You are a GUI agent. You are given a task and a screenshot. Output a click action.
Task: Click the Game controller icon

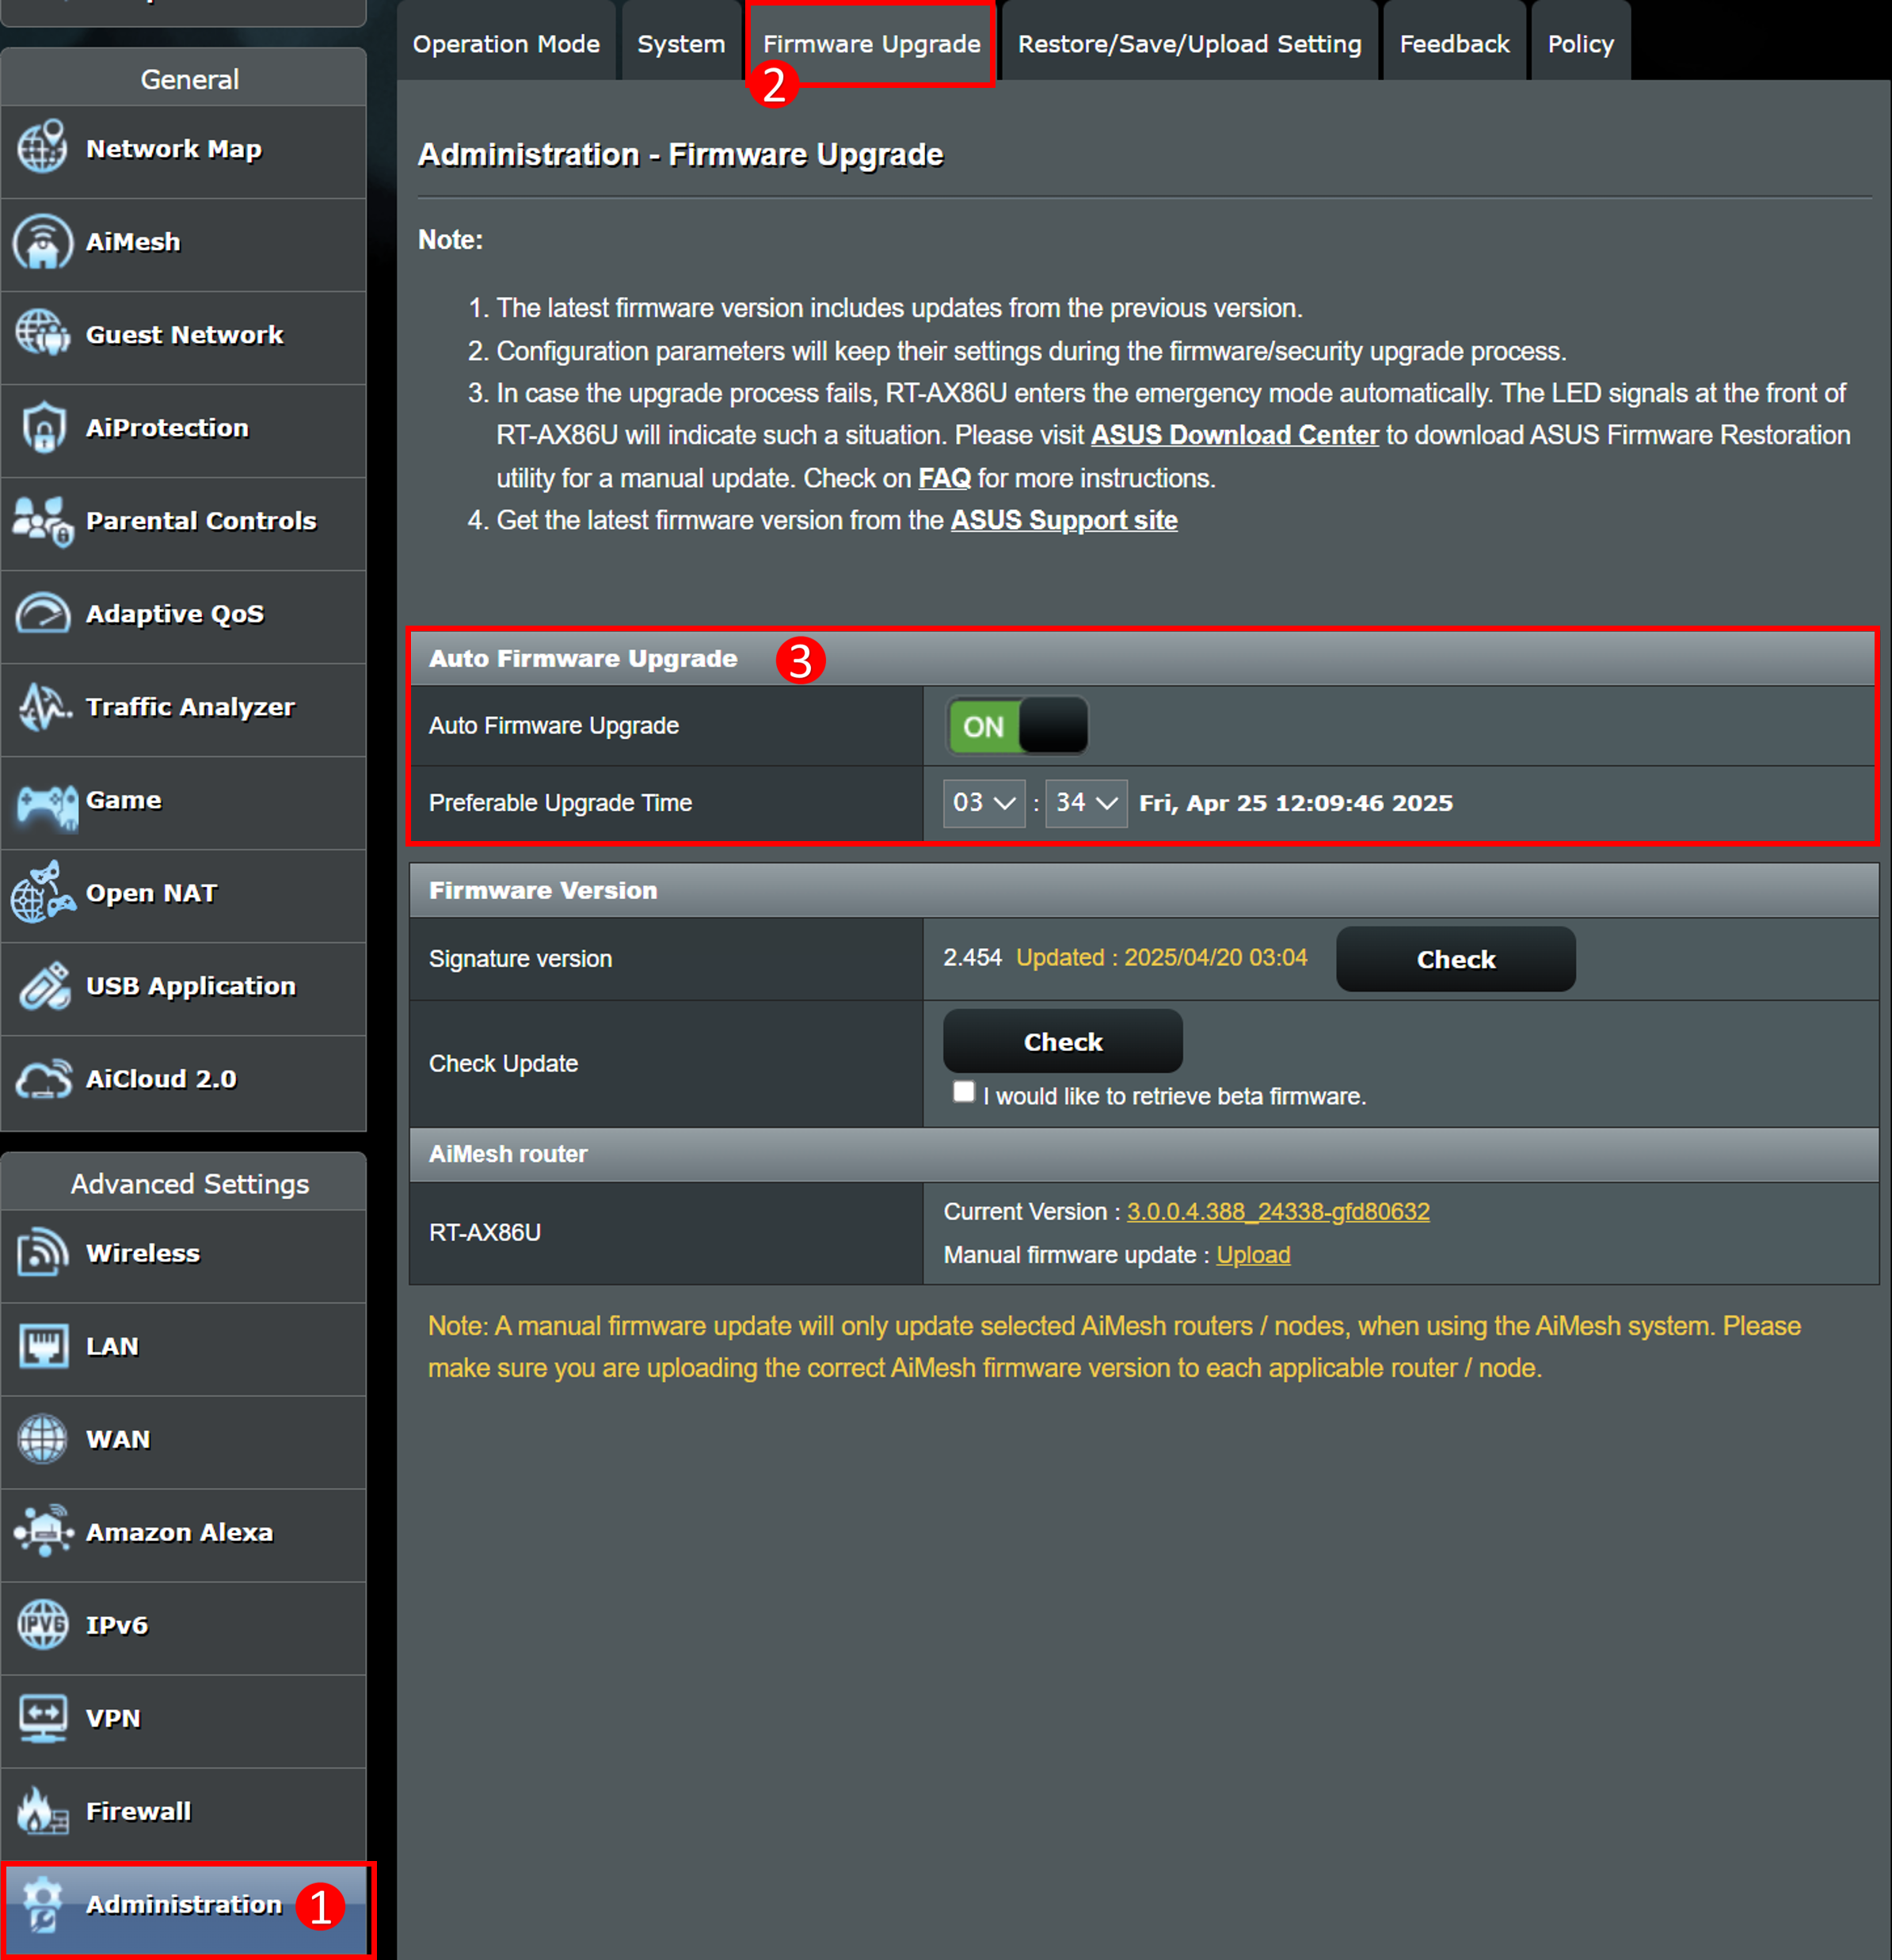pos(46,806)
